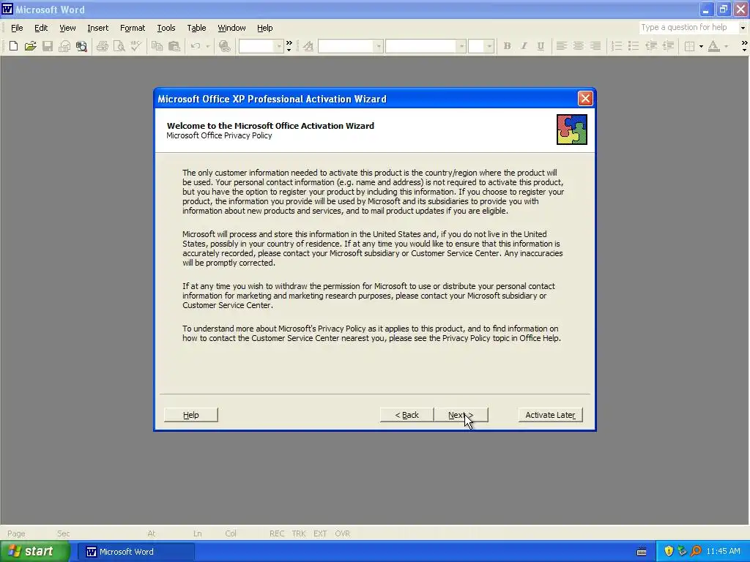Open the Zoom combo box

(261, 46)
